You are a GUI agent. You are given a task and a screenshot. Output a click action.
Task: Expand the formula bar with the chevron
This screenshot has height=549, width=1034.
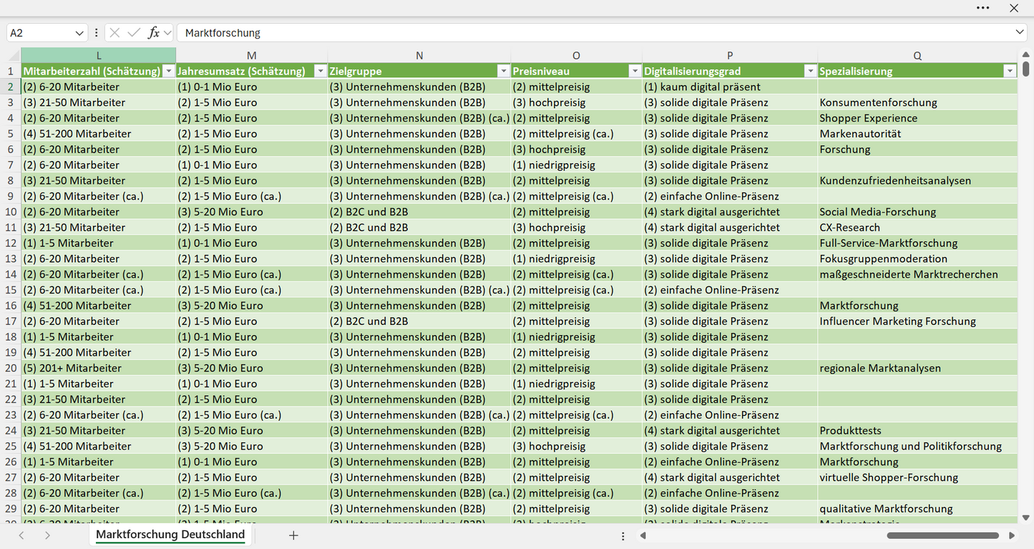click(1020, 33)
